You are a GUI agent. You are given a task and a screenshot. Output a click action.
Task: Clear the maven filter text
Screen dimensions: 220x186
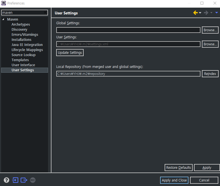click(45, 12)
